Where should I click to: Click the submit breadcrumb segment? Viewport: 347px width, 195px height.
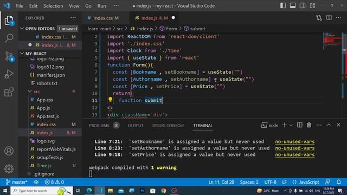[195, 29]
